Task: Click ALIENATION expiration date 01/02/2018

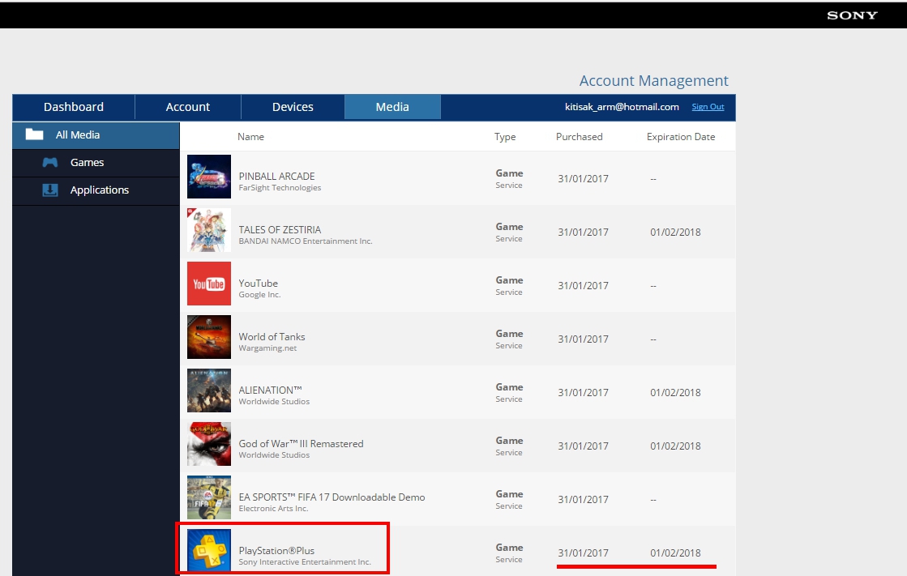Action: pos(675,393)
